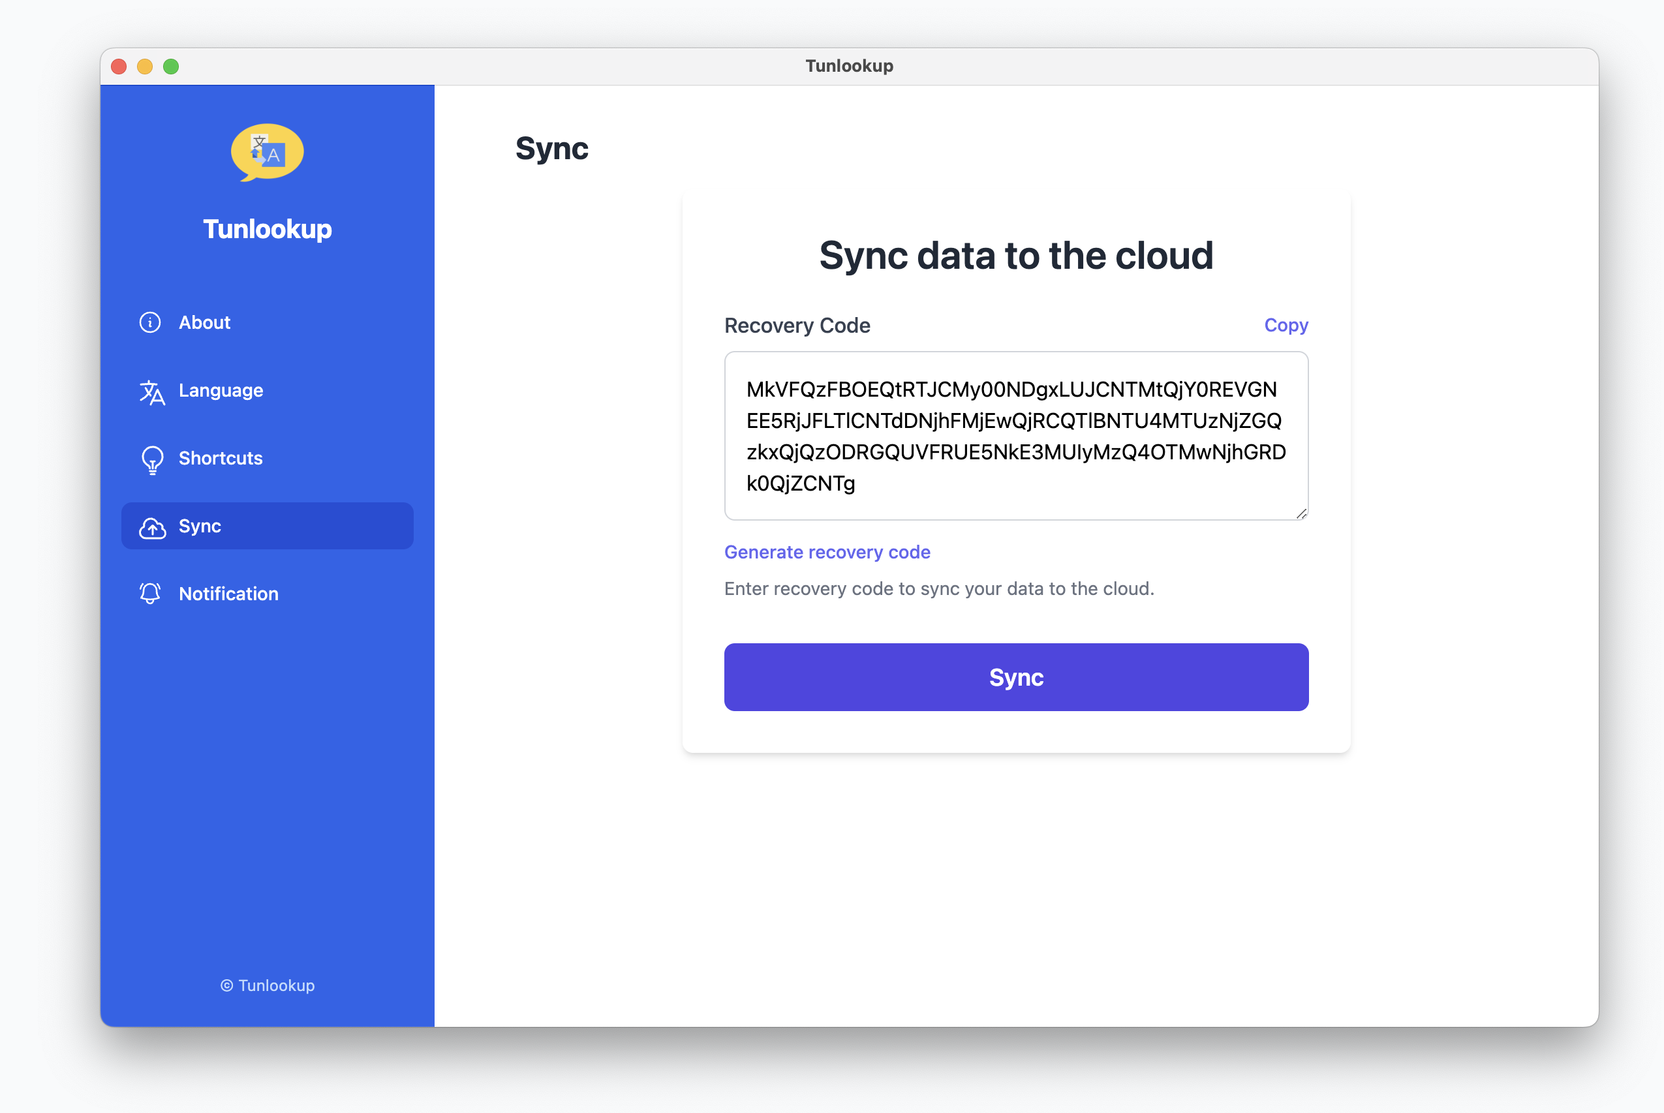Click the © Tunlookup footer text
Viewport: 1664px width, 1113px height.
[x=267, y=985]
